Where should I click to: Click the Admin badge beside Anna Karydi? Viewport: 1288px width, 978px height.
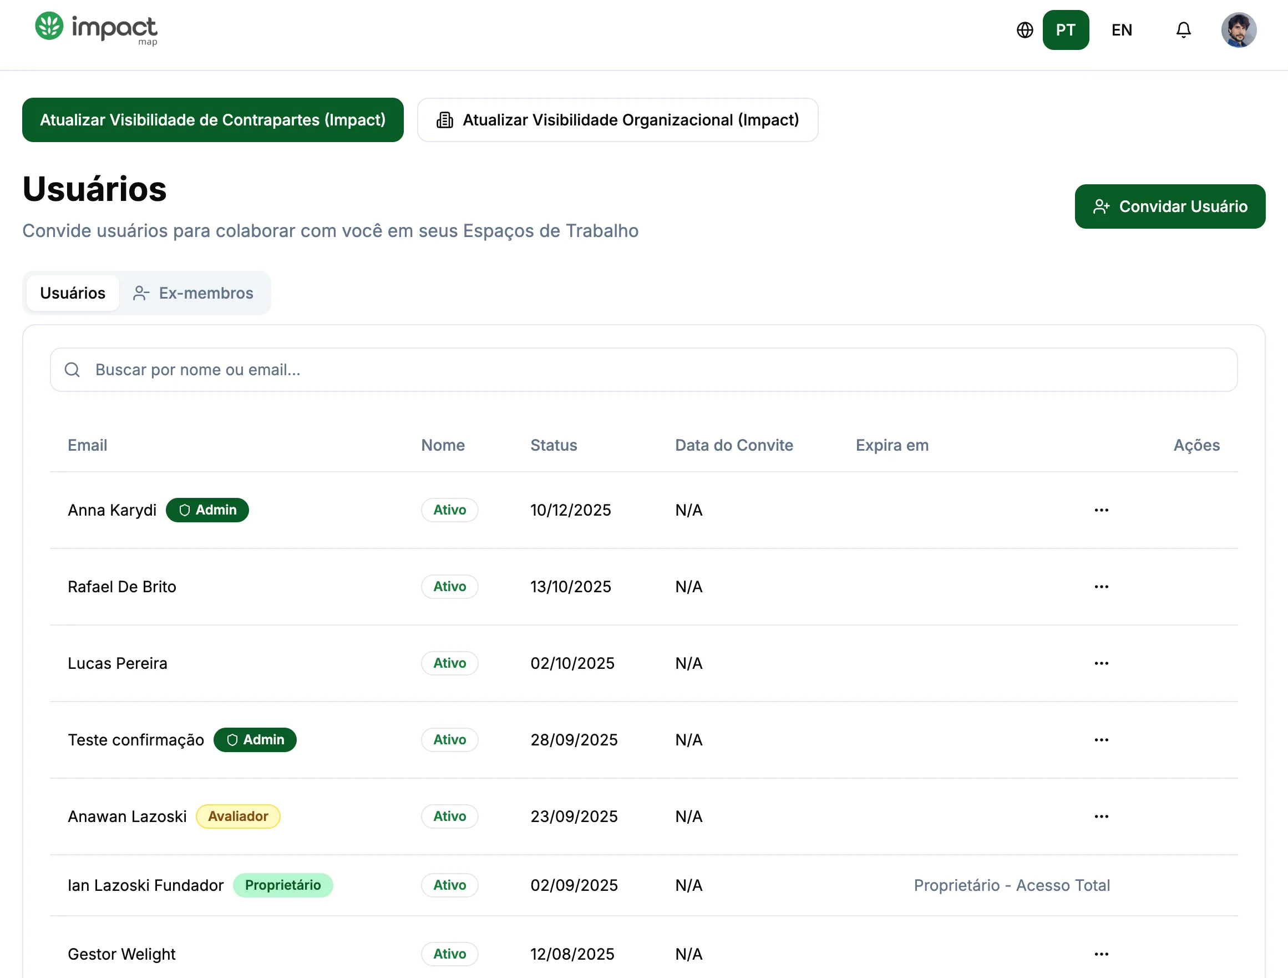[x=207, y=510]
